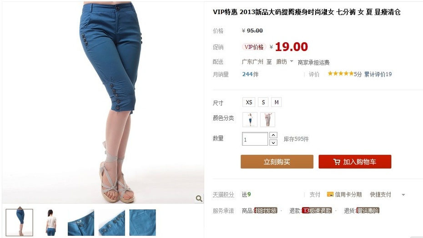Viewport: 423px width, 238px height.
Task: Click the VIP价格 promotion badge
Action: point(254,47)
